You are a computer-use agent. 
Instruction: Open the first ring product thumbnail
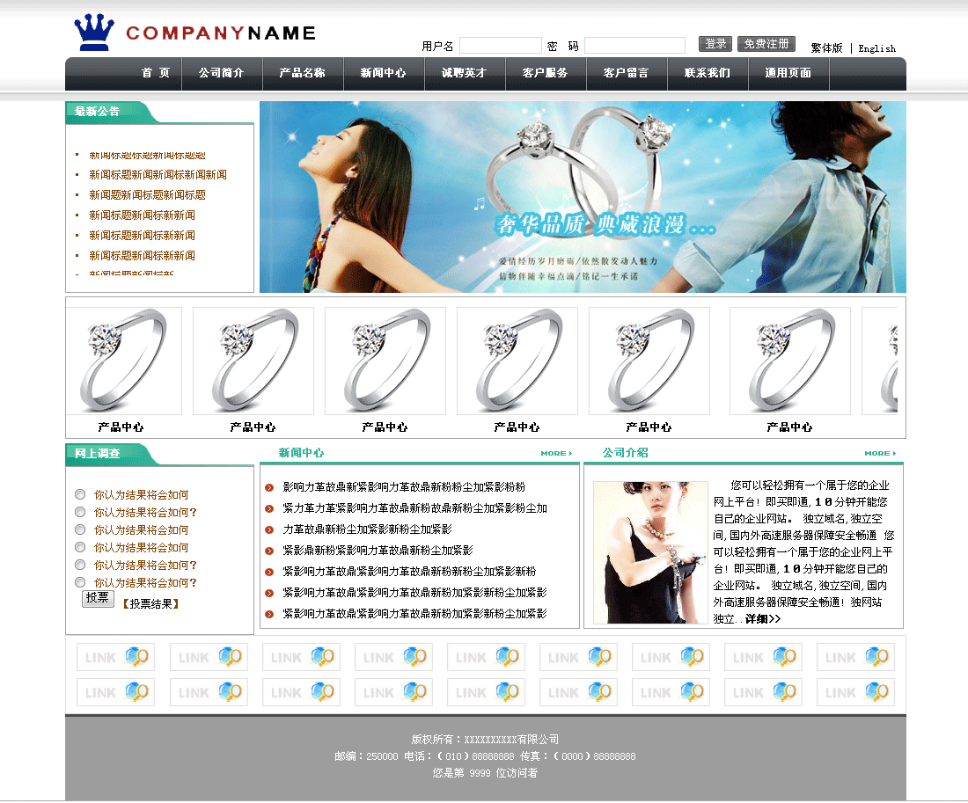tap(123, 361)
